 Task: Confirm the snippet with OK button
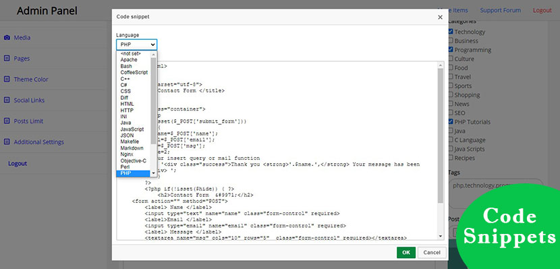pos(406,252)
